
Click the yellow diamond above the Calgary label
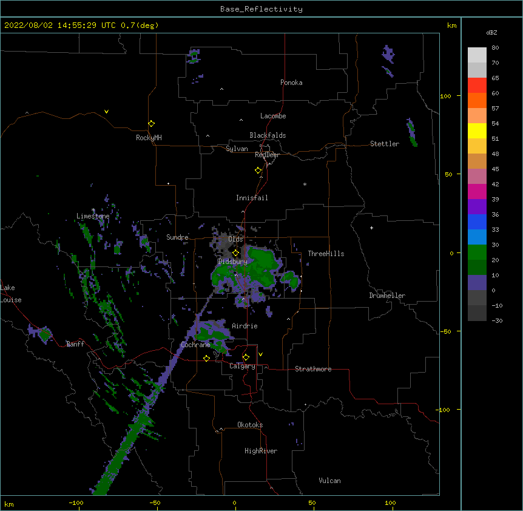[x=246, y=357]
